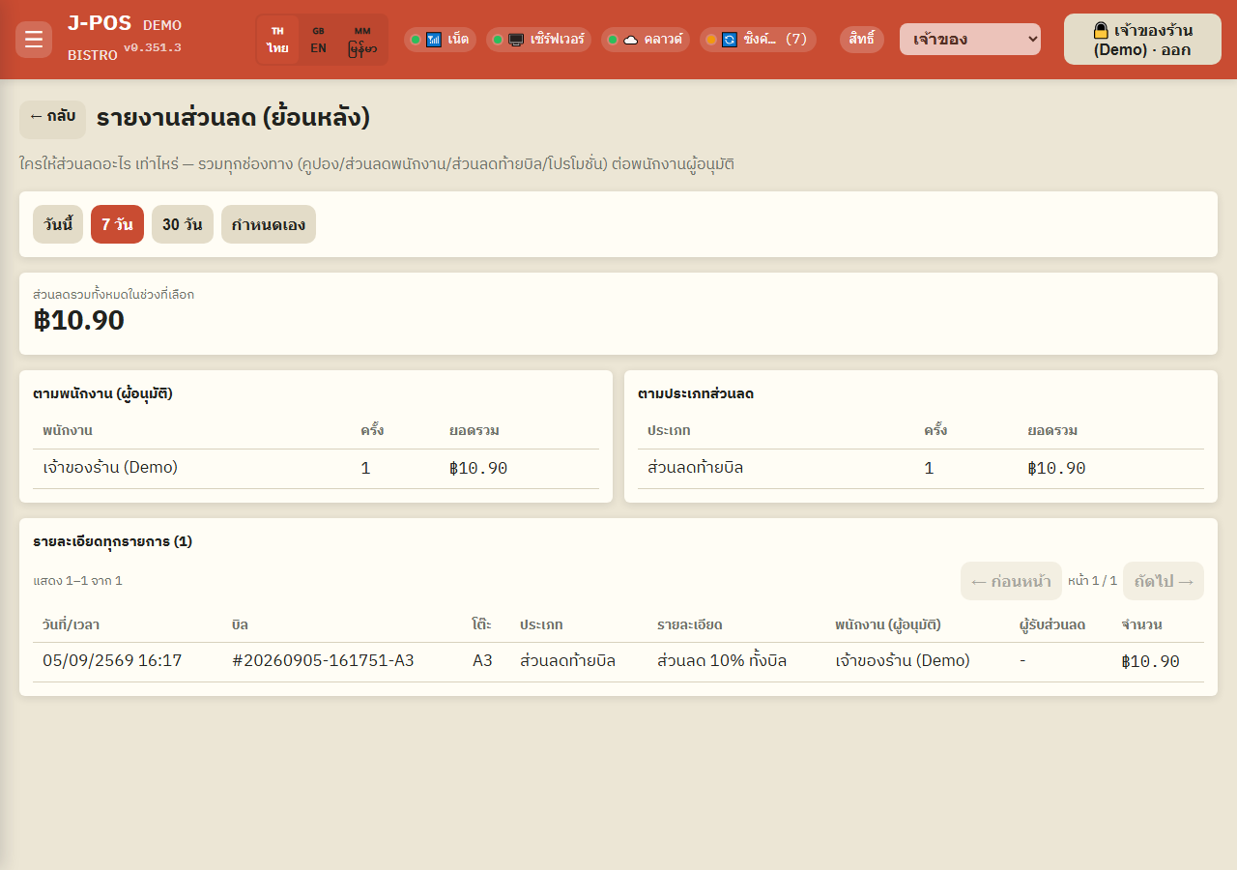Click the ฿10.90 amount in detail row

pos(1150,661)
